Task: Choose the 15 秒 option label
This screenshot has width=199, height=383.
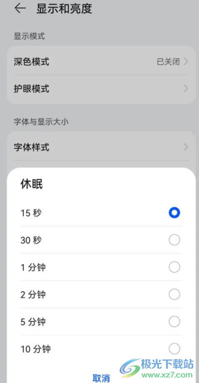Action: (31, 213)
